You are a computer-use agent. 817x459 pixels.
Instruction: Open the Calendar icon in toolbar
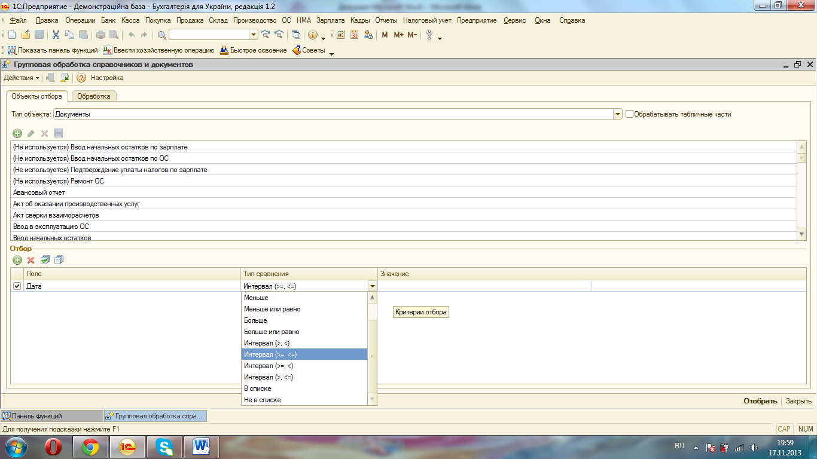pyautogui.click(x=355, y=35)
